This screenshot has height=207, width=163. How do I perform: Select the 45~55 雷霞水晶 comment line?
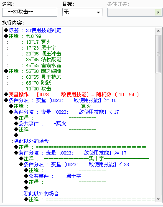pyautogui.click(x=34, y=65)
